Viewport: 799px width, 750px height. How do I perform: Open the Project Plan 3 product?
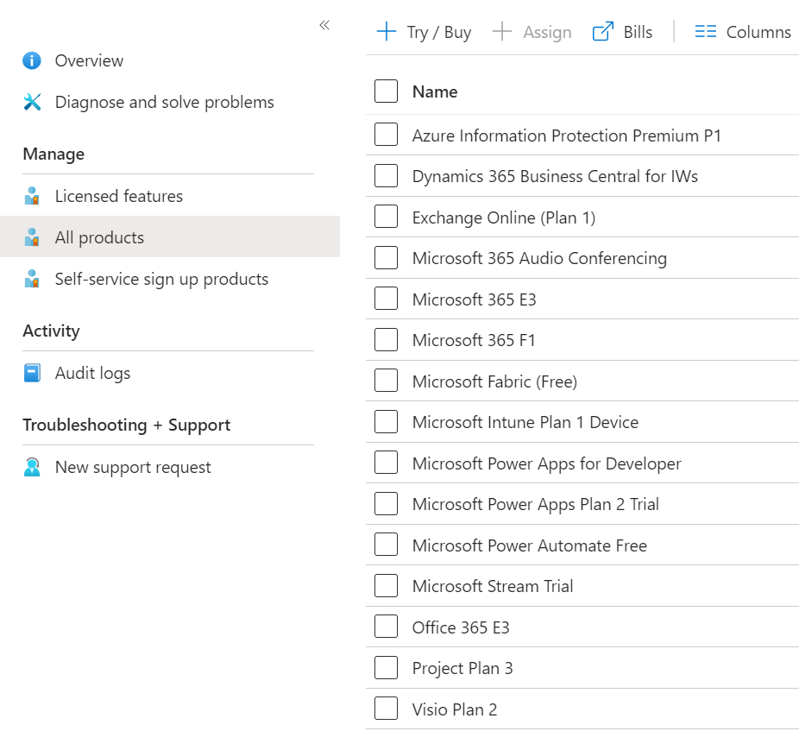pyautogui.click(x=462, y=669)
